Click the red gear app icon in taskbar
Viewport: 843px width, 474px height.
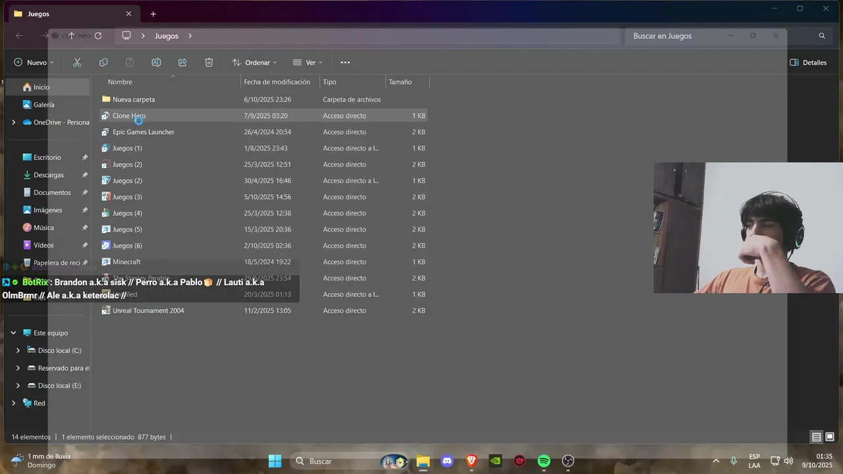[520, 461]
